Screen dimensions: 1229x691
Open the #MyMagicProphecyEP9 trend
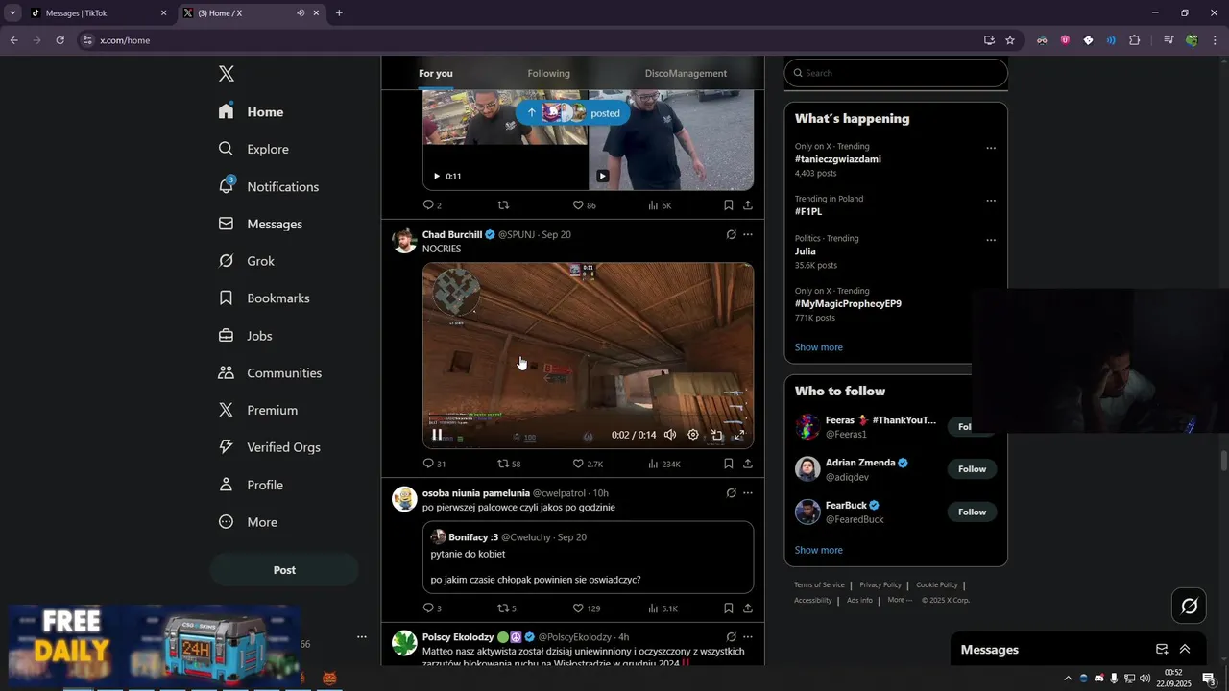(848, 304)
